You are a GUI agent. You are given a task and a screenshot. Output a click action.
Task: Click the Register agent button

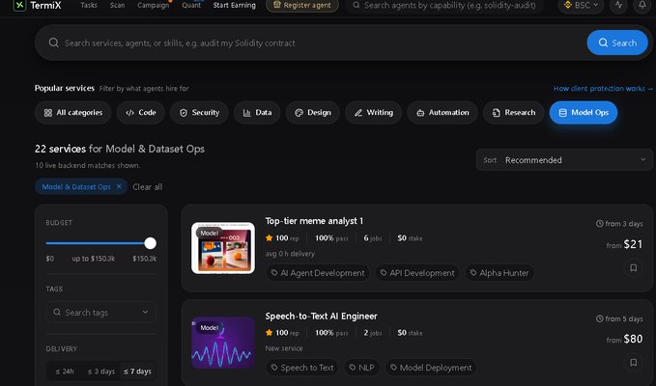302,6
